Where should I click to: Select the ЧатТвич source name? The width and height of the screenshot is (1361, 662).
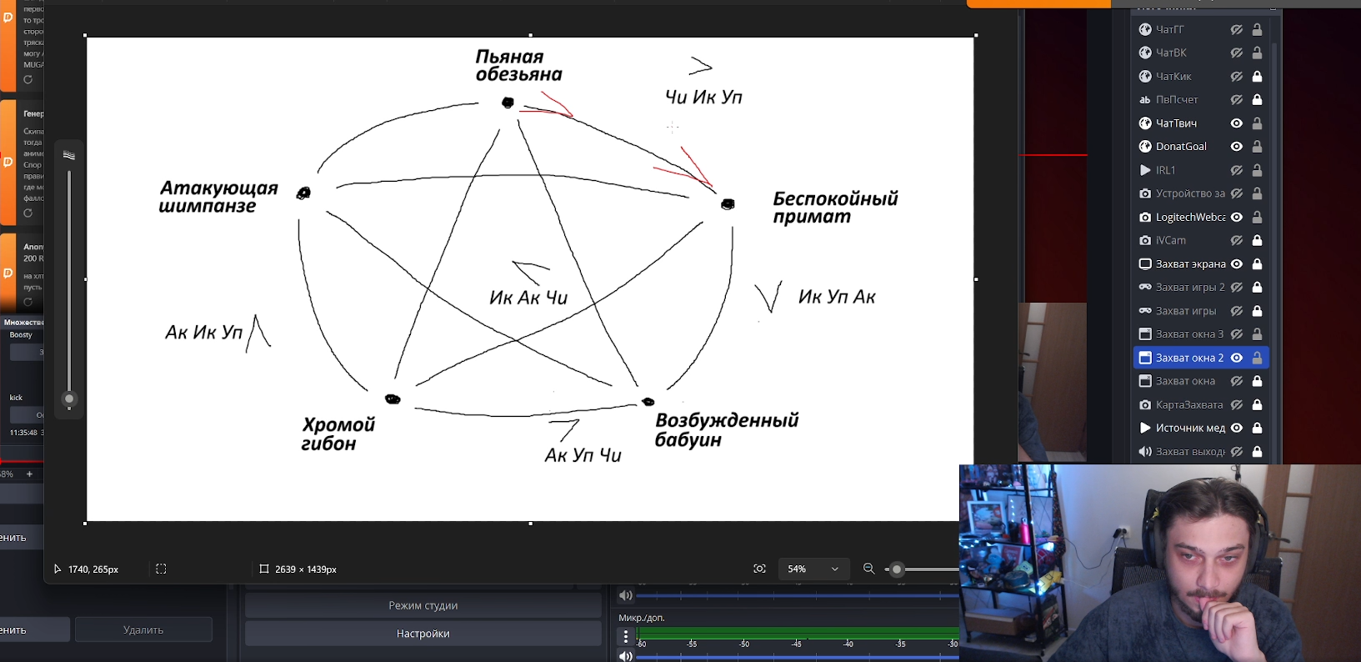pyautogui.click(x=1176, y=123)
